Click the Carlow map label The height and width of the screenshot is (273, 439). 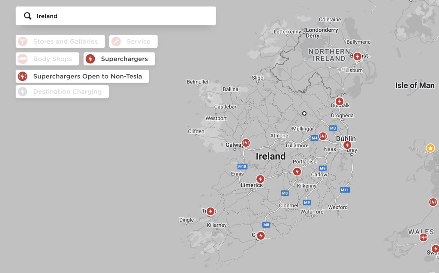click(x=319, y=174)
